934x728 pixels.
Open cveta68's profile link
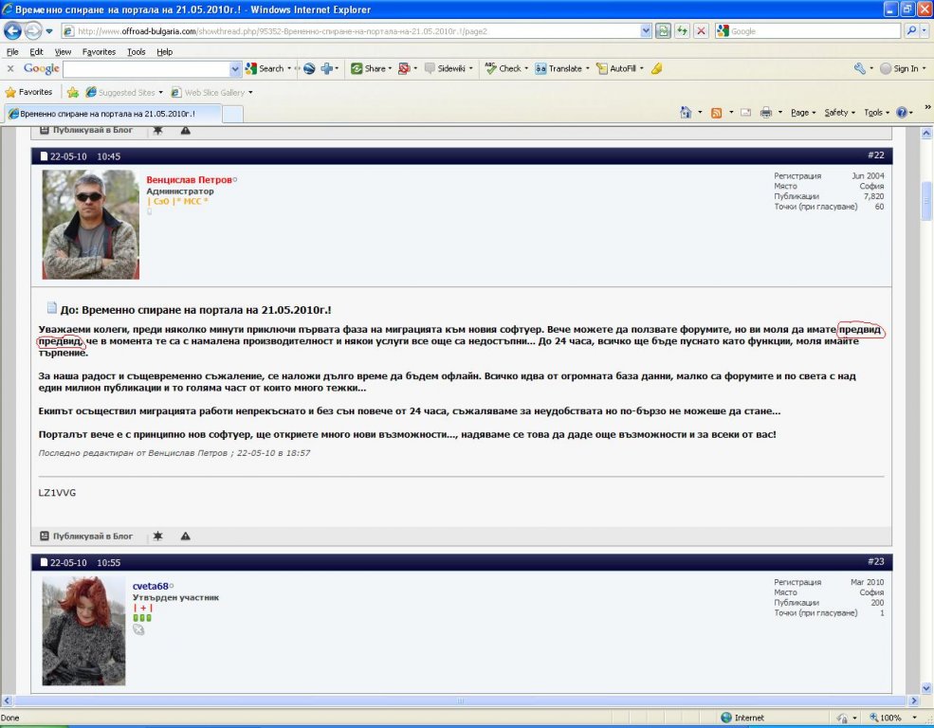tap(150, 587)
